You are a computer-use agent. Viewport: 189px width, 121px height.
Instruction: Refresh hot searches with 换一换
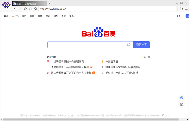click(x=145, y=57)
